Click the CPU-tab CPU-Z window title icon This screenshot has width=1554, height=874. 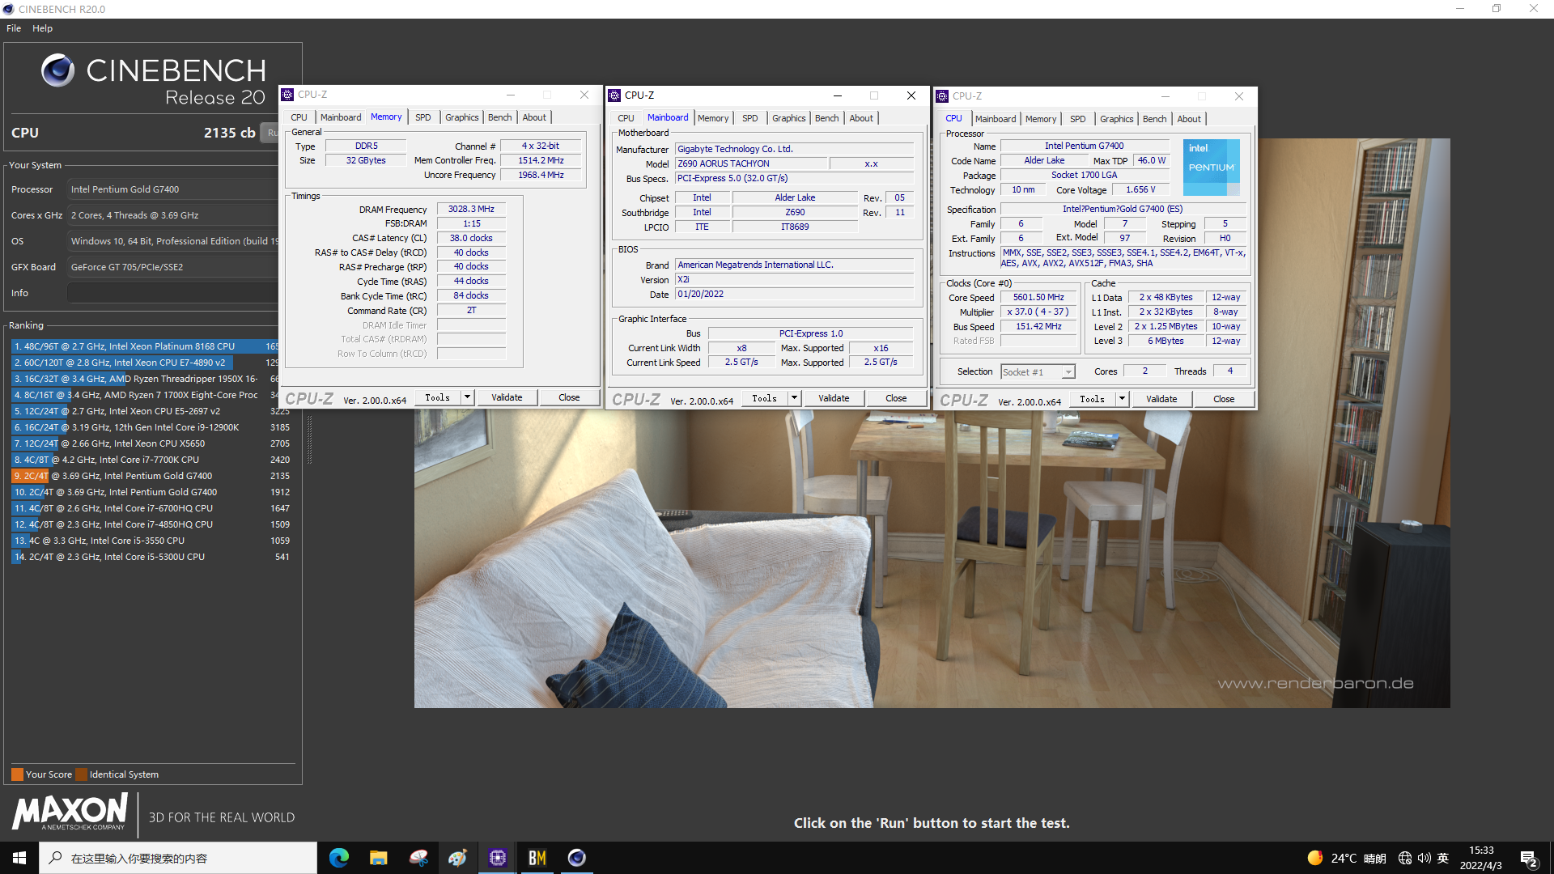tap(942, 96)
